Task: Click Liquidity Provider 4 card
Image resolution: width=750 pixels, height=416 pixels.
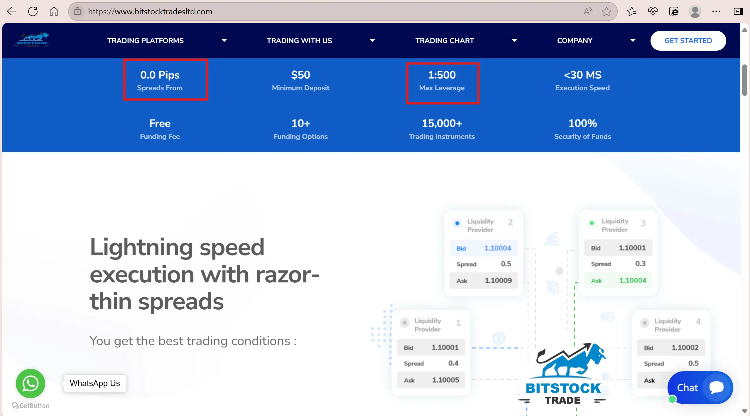Action: point(671,352)
